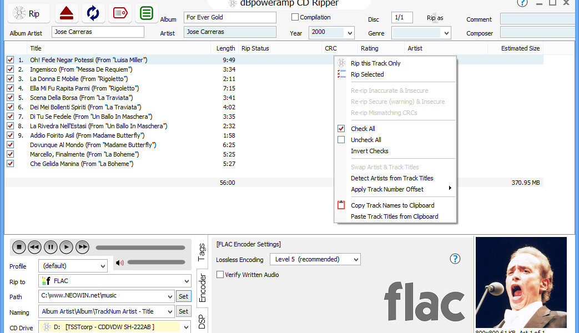Open the Rip to format dropdown
Image resolution: width=579 pixels, height=333 pixels.
pyautogui.click(x=187, y=281)
